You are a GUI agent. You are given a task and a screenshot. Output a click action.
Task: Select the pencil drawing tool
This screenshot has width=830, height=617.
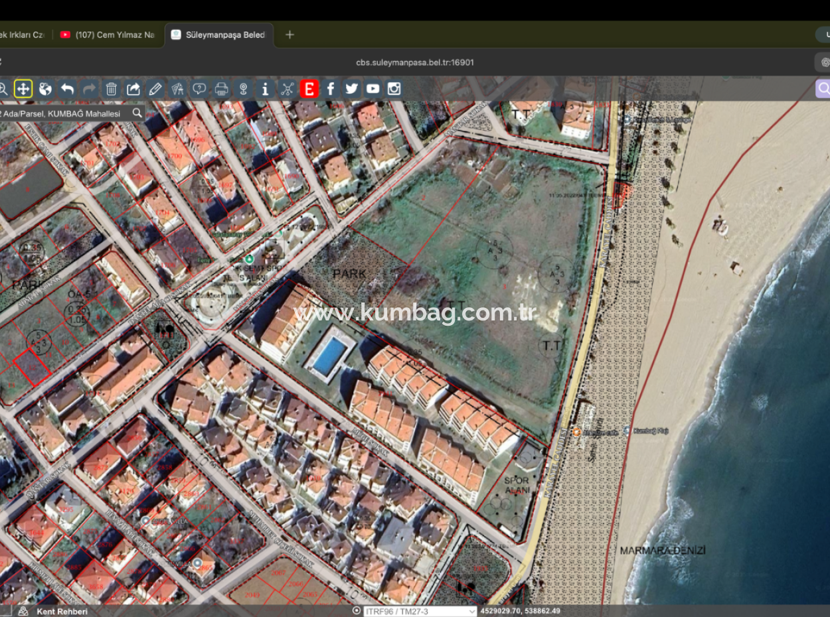click(x=155, y=88)
